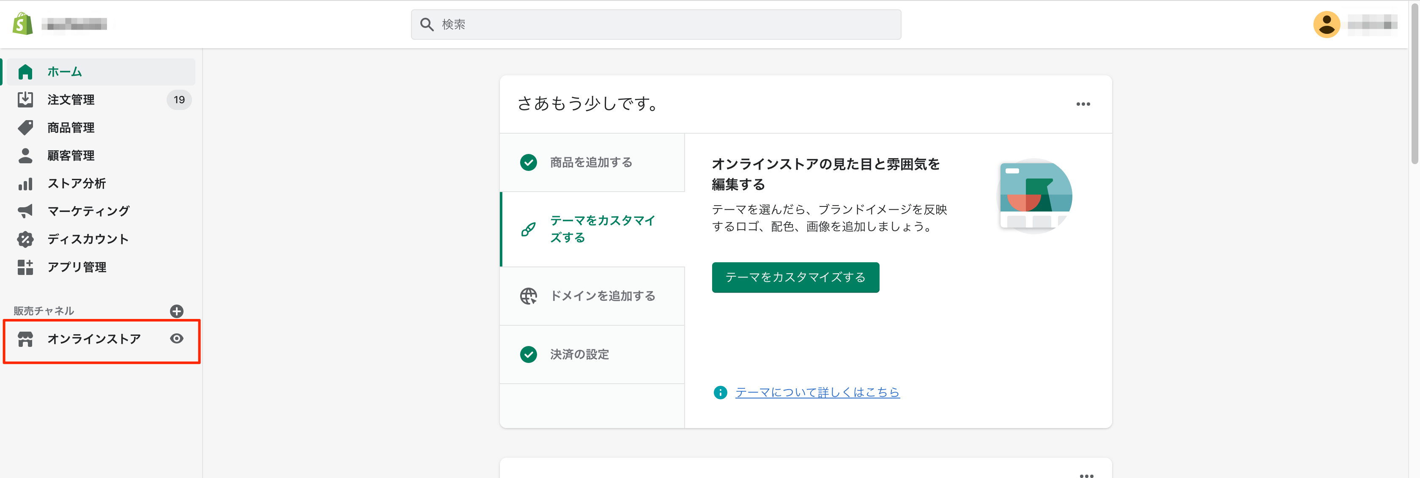This screenshot has width=1420, height=478.
Task: Click the theme illustration thumbnail
Action: click(1035, 196)
